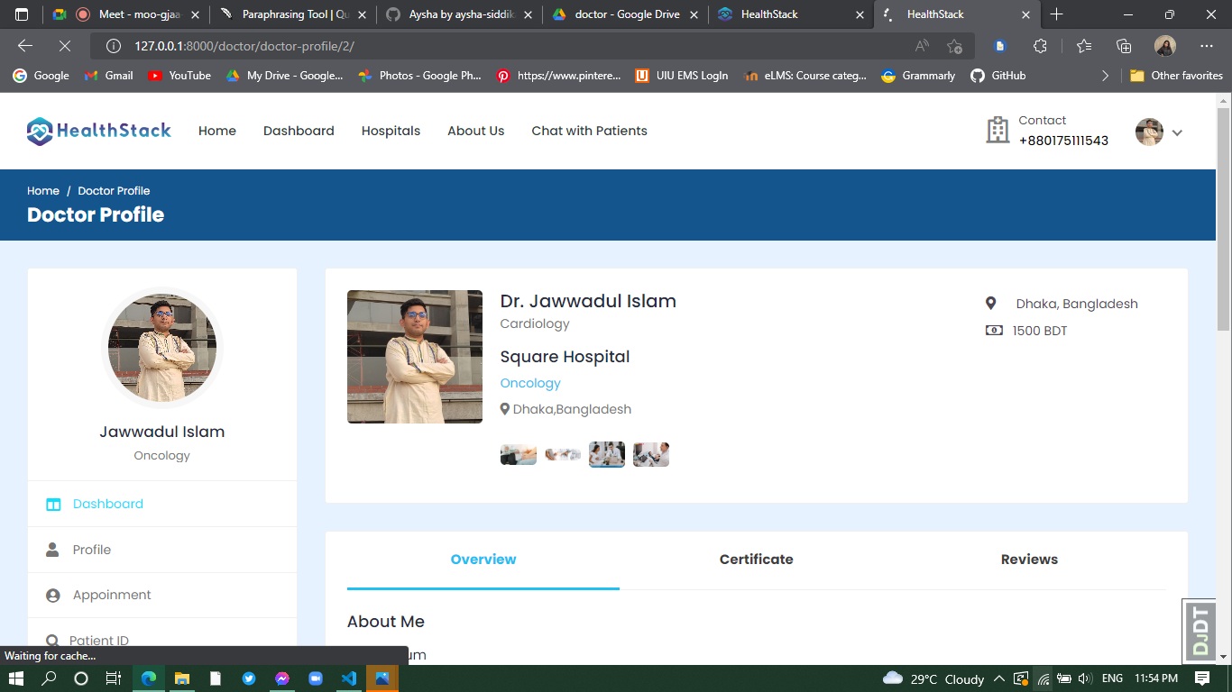Click the Grammarly bookmark icon
Screen dimensions: 1232x692
pos(887,76)
